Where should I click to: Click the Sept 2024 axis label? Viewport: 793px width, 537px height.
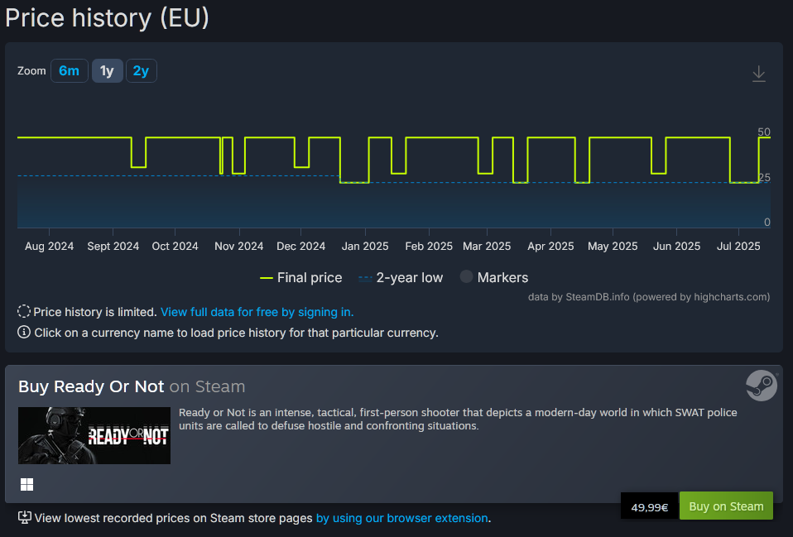pos(113,247)
